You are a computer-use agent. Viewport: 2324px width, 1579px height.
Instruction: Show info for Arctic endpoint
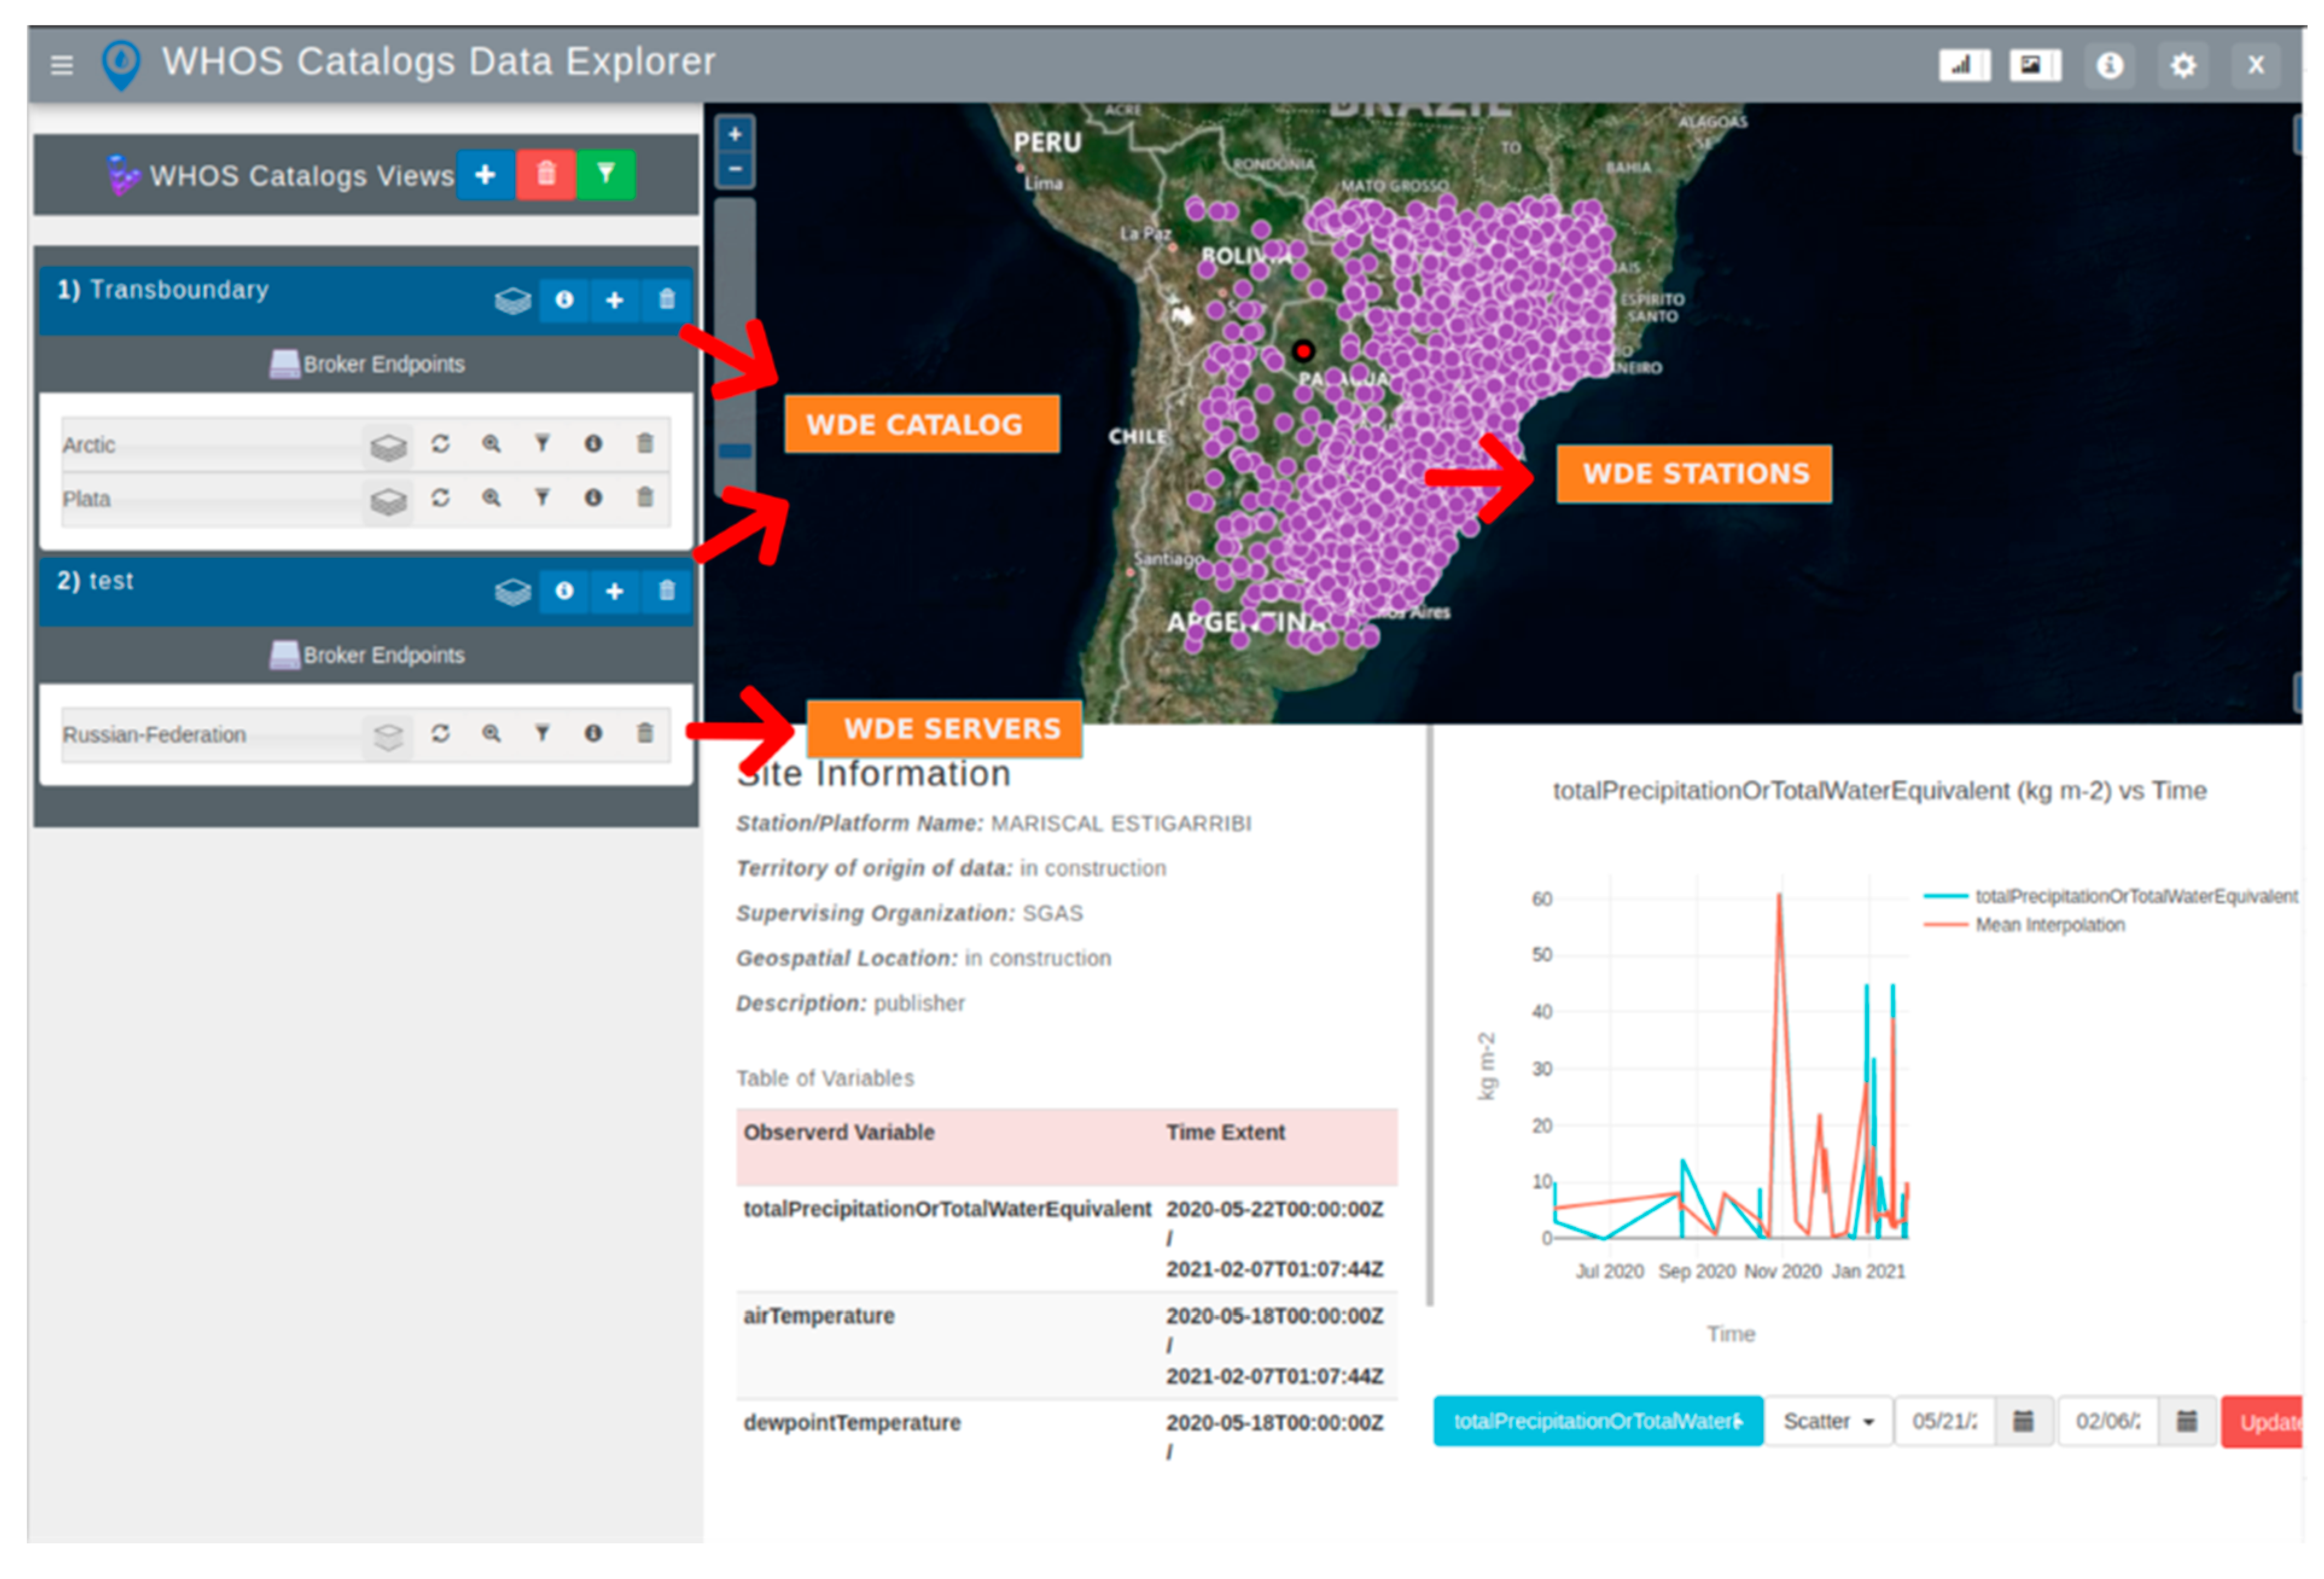click(593, 444)
